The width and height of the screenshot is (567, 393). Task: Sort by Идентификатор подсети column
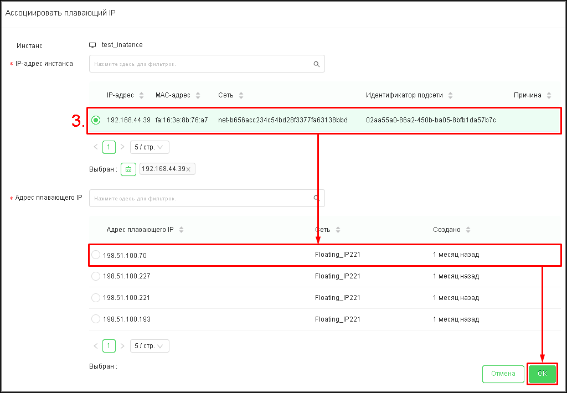pyautogui.click(x=450, y=95)
